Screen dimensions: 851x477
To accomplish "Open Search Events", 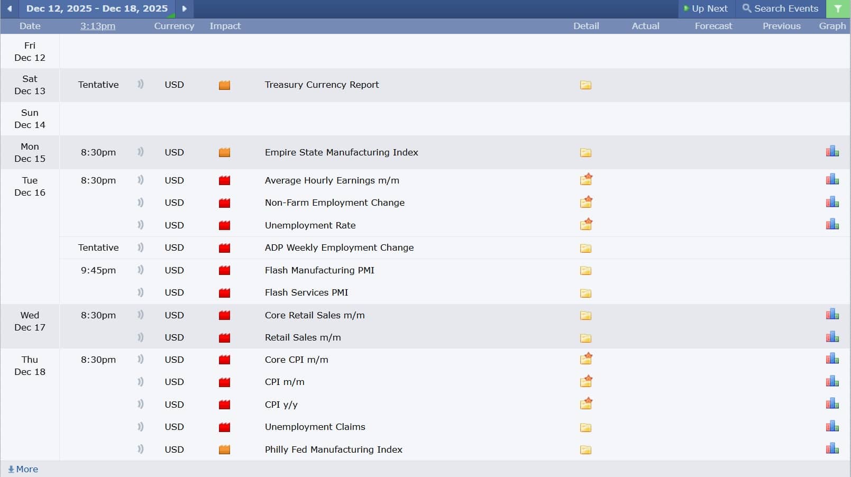I will [780, 9].
